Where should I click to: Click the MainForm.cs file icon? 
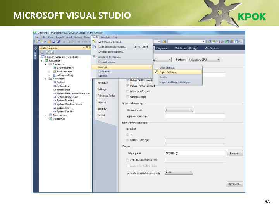(x=50, y=115)
